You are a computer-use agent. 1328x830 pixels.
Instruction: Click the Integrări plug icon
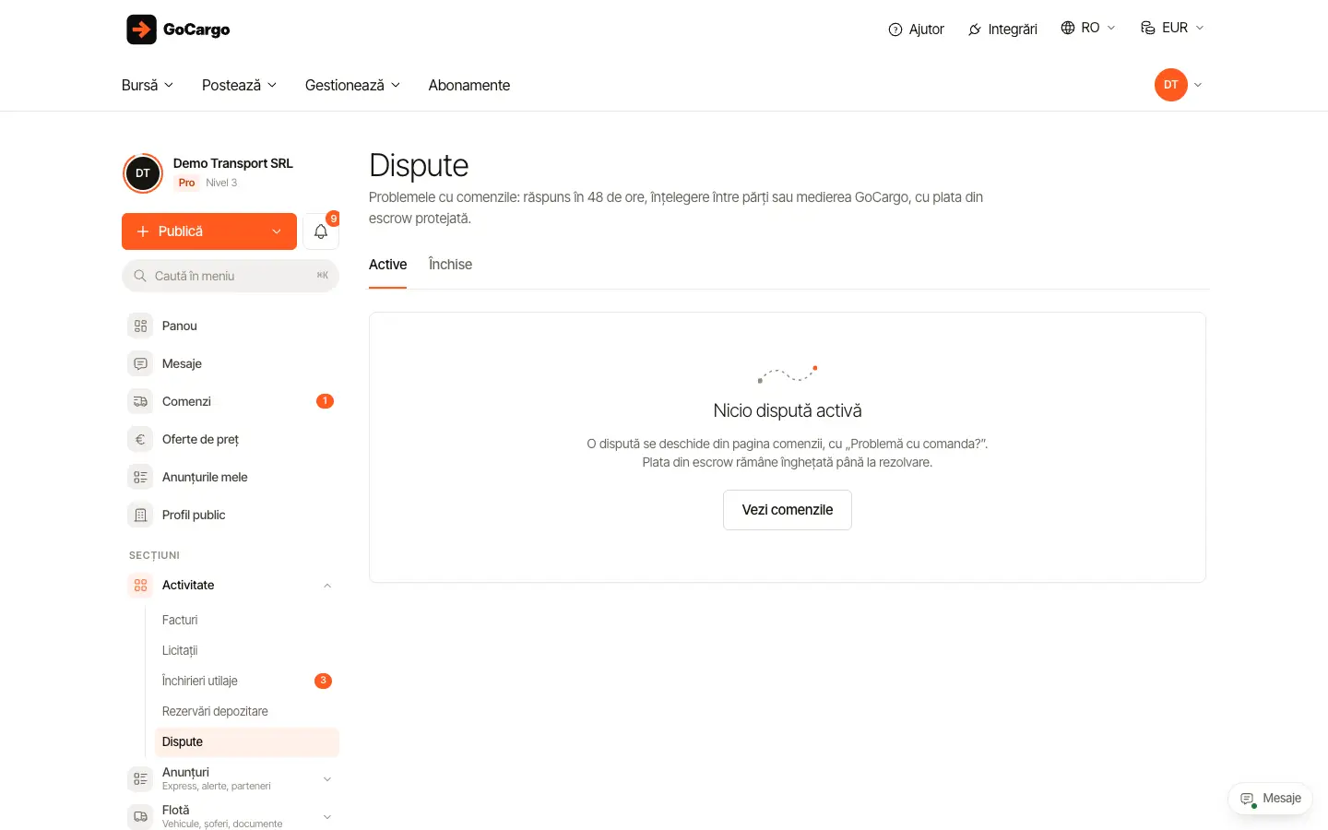click(x=974, y=30)
